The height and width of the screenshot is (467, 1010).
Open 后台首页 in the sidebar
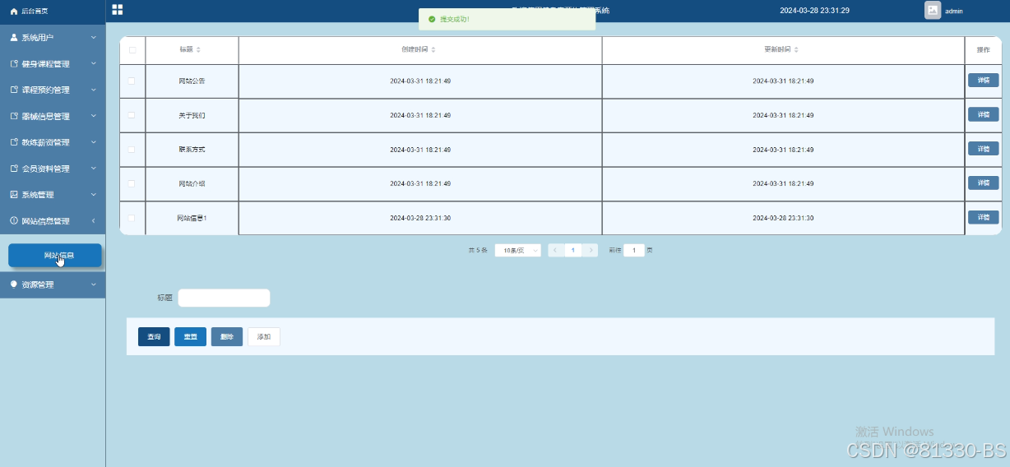[35, 12]
